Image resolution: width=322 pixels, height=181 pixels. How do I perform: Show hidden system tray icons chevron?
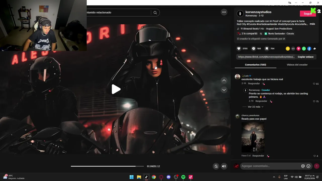point(274,177)
